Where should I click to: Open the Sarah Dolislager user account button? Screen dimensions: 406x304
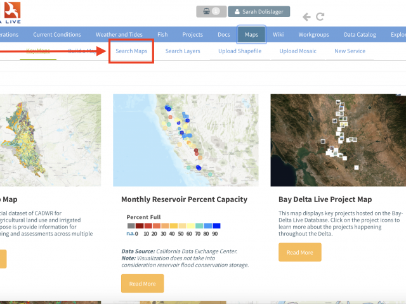pyautogui.click(x=259, y=11)
